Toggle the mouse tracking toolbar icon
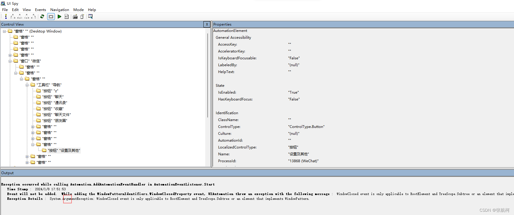This screenshot has height=215, width=514. [x=82, y=17]
